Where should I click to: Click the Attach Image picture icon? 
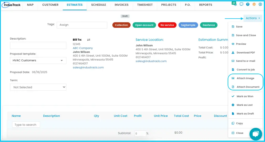tap(233, 78)
